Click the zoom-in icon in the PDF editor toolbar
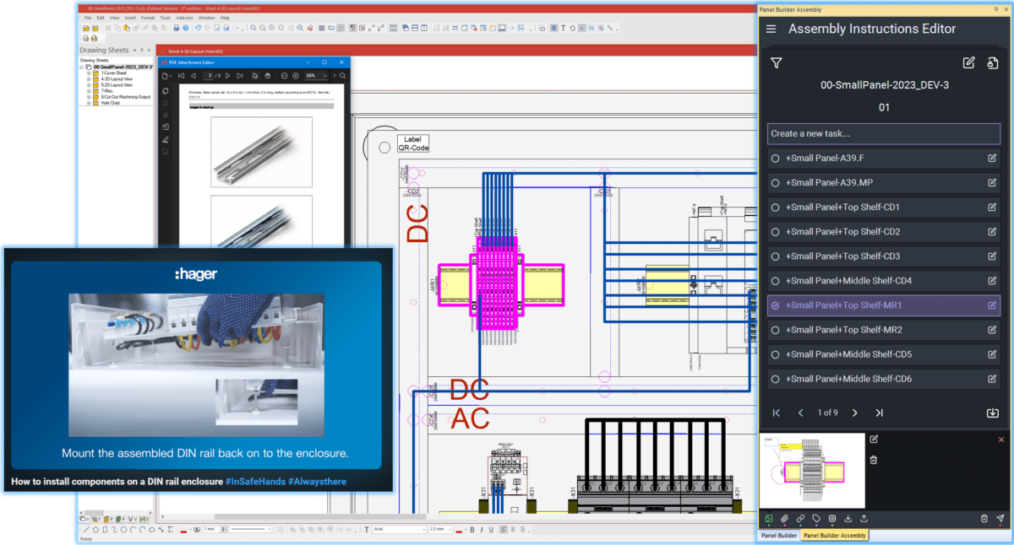 pyautogui.click(x=295, y=75)
